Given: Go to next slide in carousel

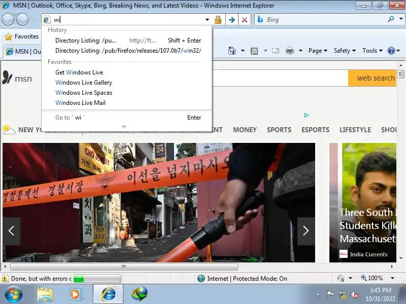Looking at the screenshot, I should pyautogui.click(x=306, y=231).
